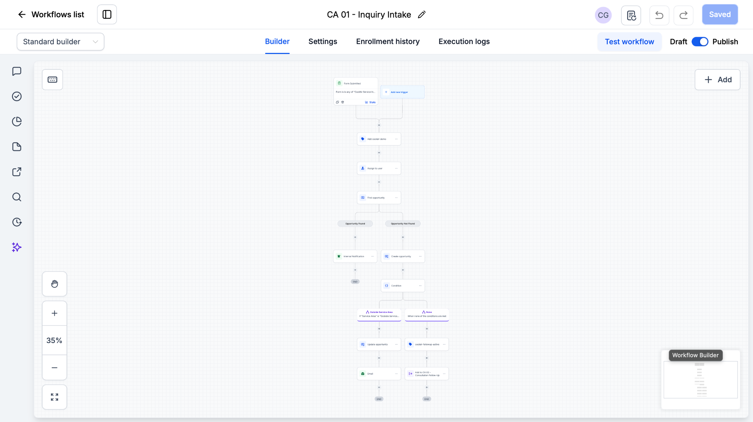
Task: Select the hand pan tool
Action: (x=54, y=284)
